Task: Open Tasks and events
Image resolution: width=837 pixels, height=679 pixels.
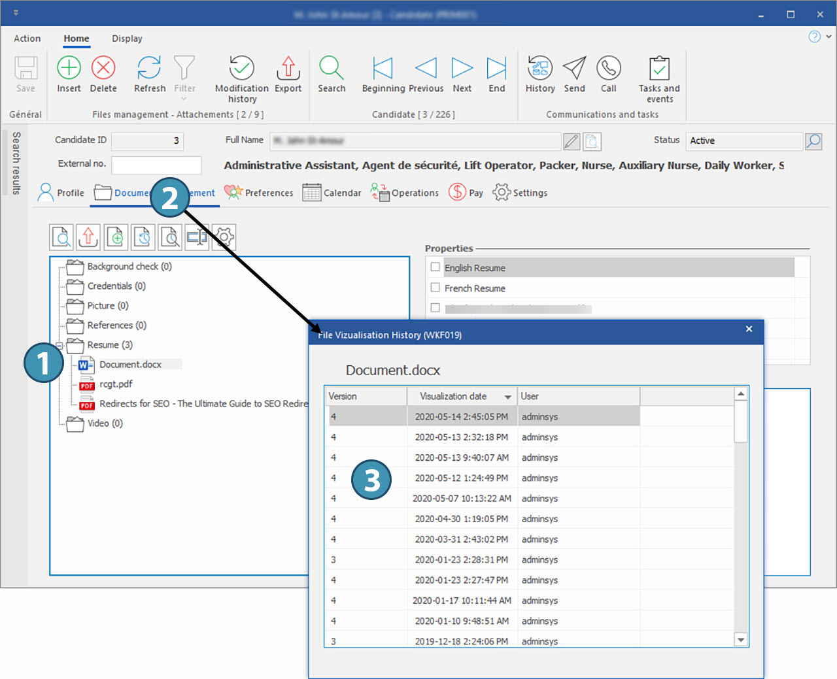Action: click(x=658, y=69)
